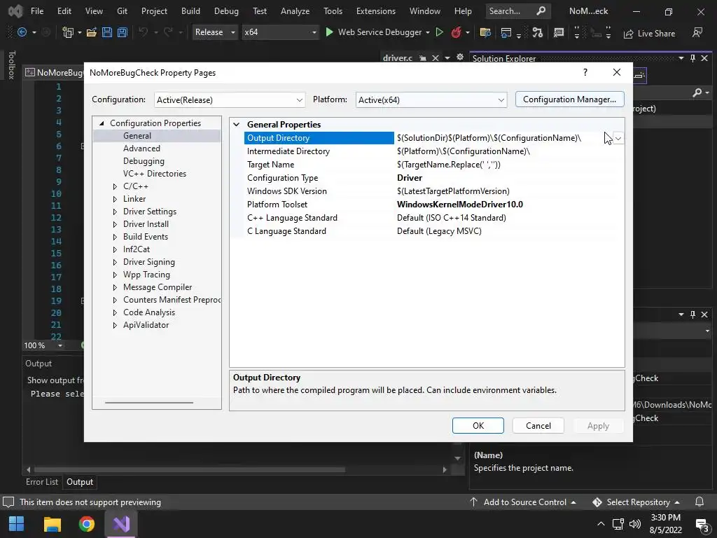Click the Open File folder icon
717x538 pixels.
92,32
